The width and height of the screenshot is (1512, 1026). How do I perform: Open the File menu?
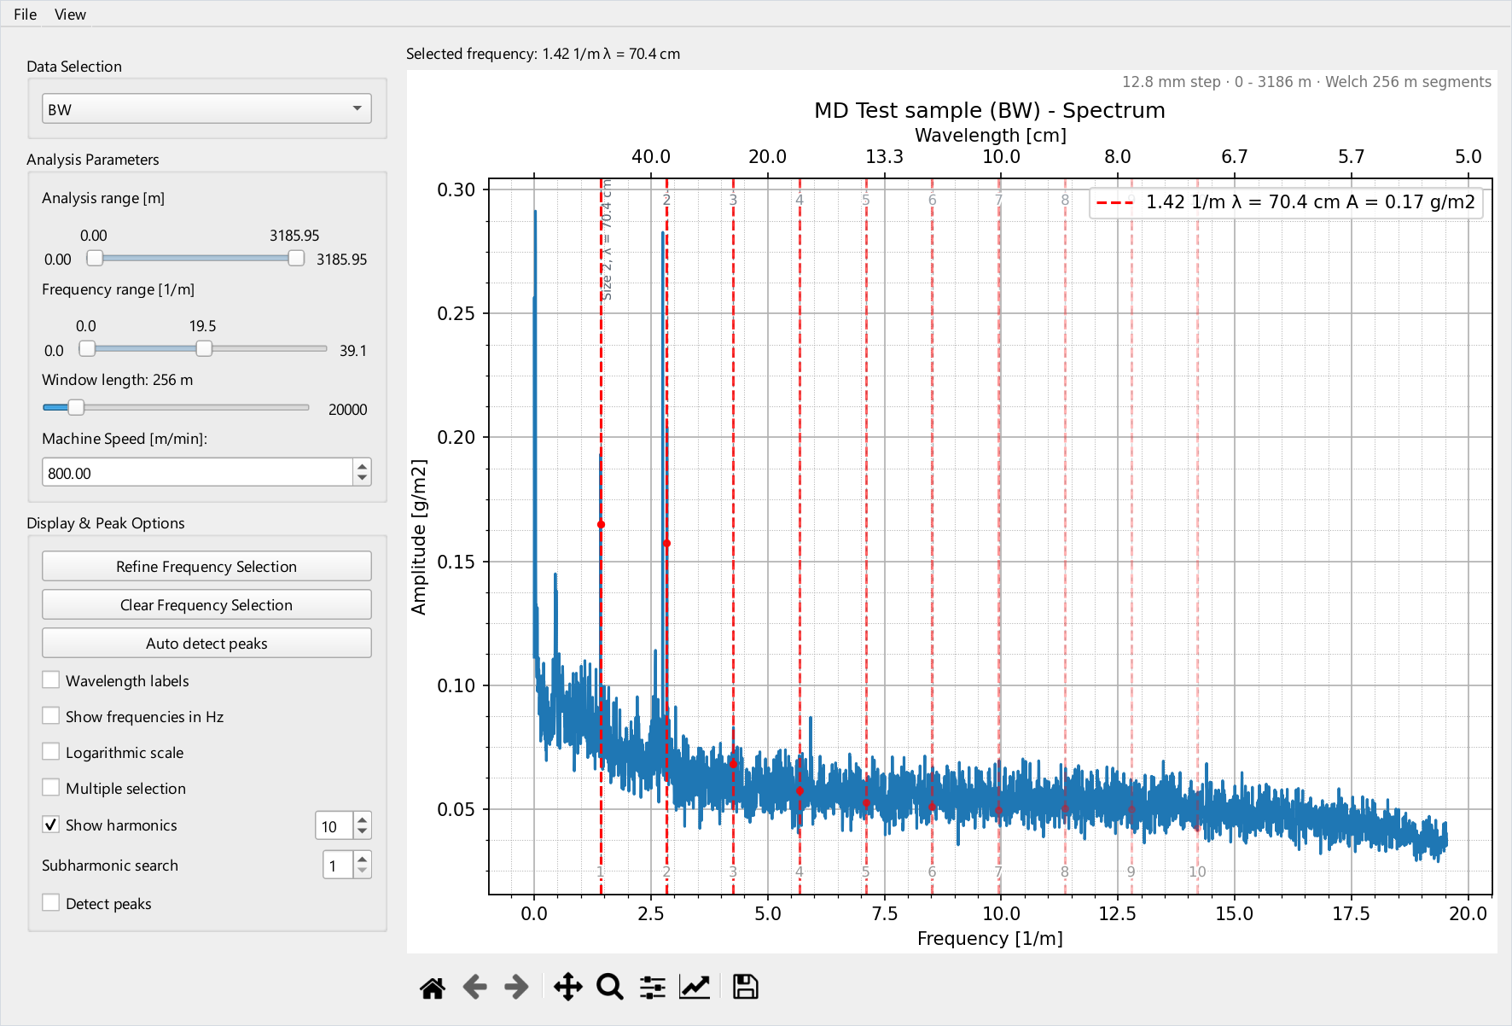pyautogui.click(x=25, y=15)
